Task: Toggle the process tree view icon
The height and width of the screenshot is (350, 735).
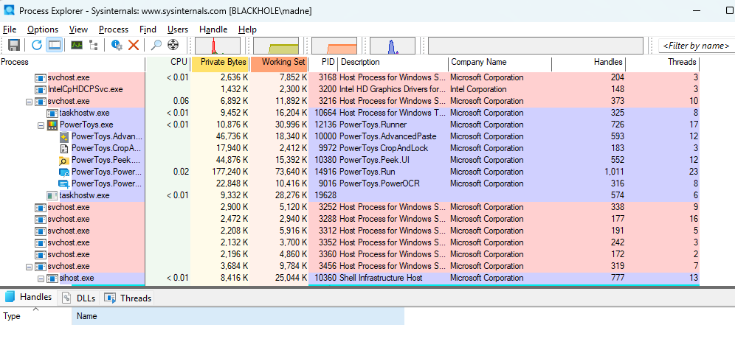Action: 93,45
